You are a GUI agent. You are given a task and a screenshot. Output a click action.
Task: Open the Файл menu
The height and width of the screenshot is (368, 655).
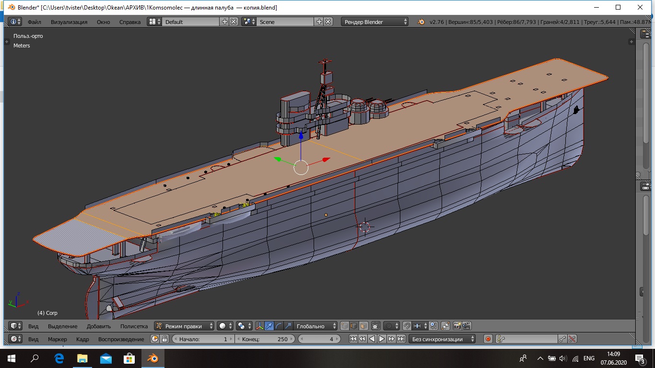(x=34, y=22)
